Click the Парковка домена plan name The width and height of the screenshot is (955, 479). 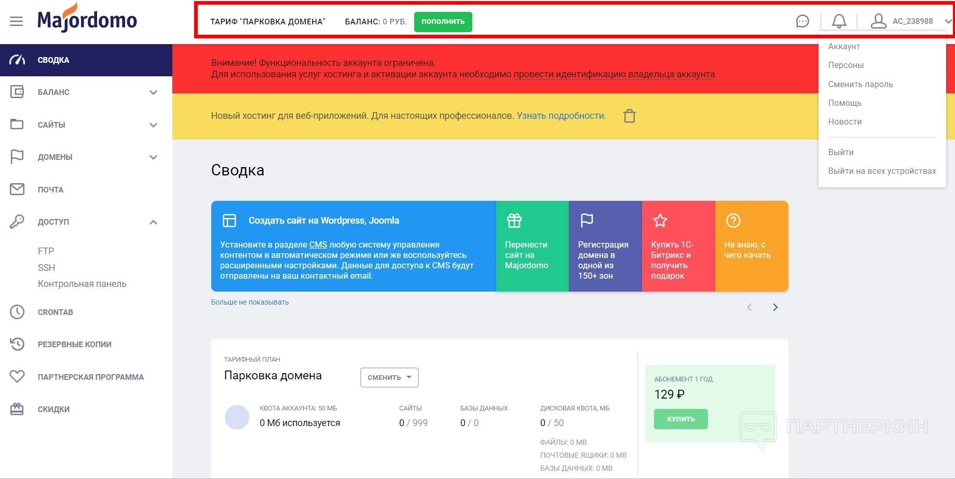pos(273,376)
